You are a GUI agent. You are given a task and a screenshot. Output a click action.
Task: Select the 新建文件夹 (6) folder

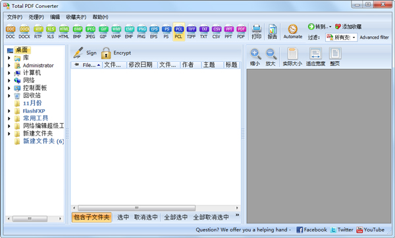(43, 141)
